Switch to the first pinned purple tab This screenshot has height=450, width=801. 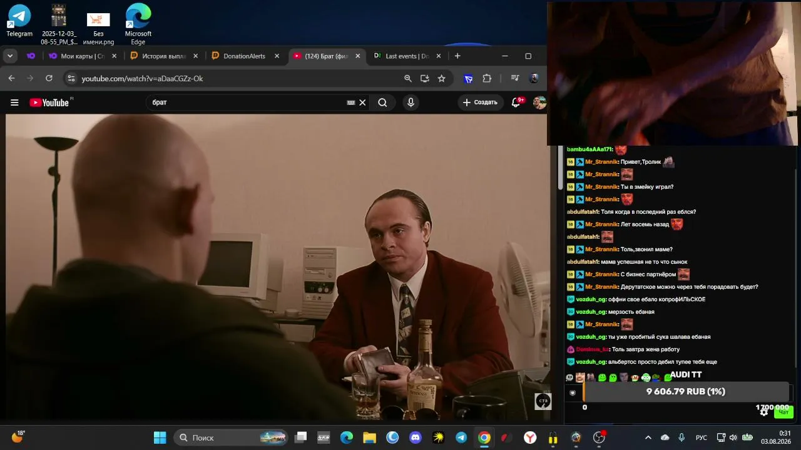31,56
